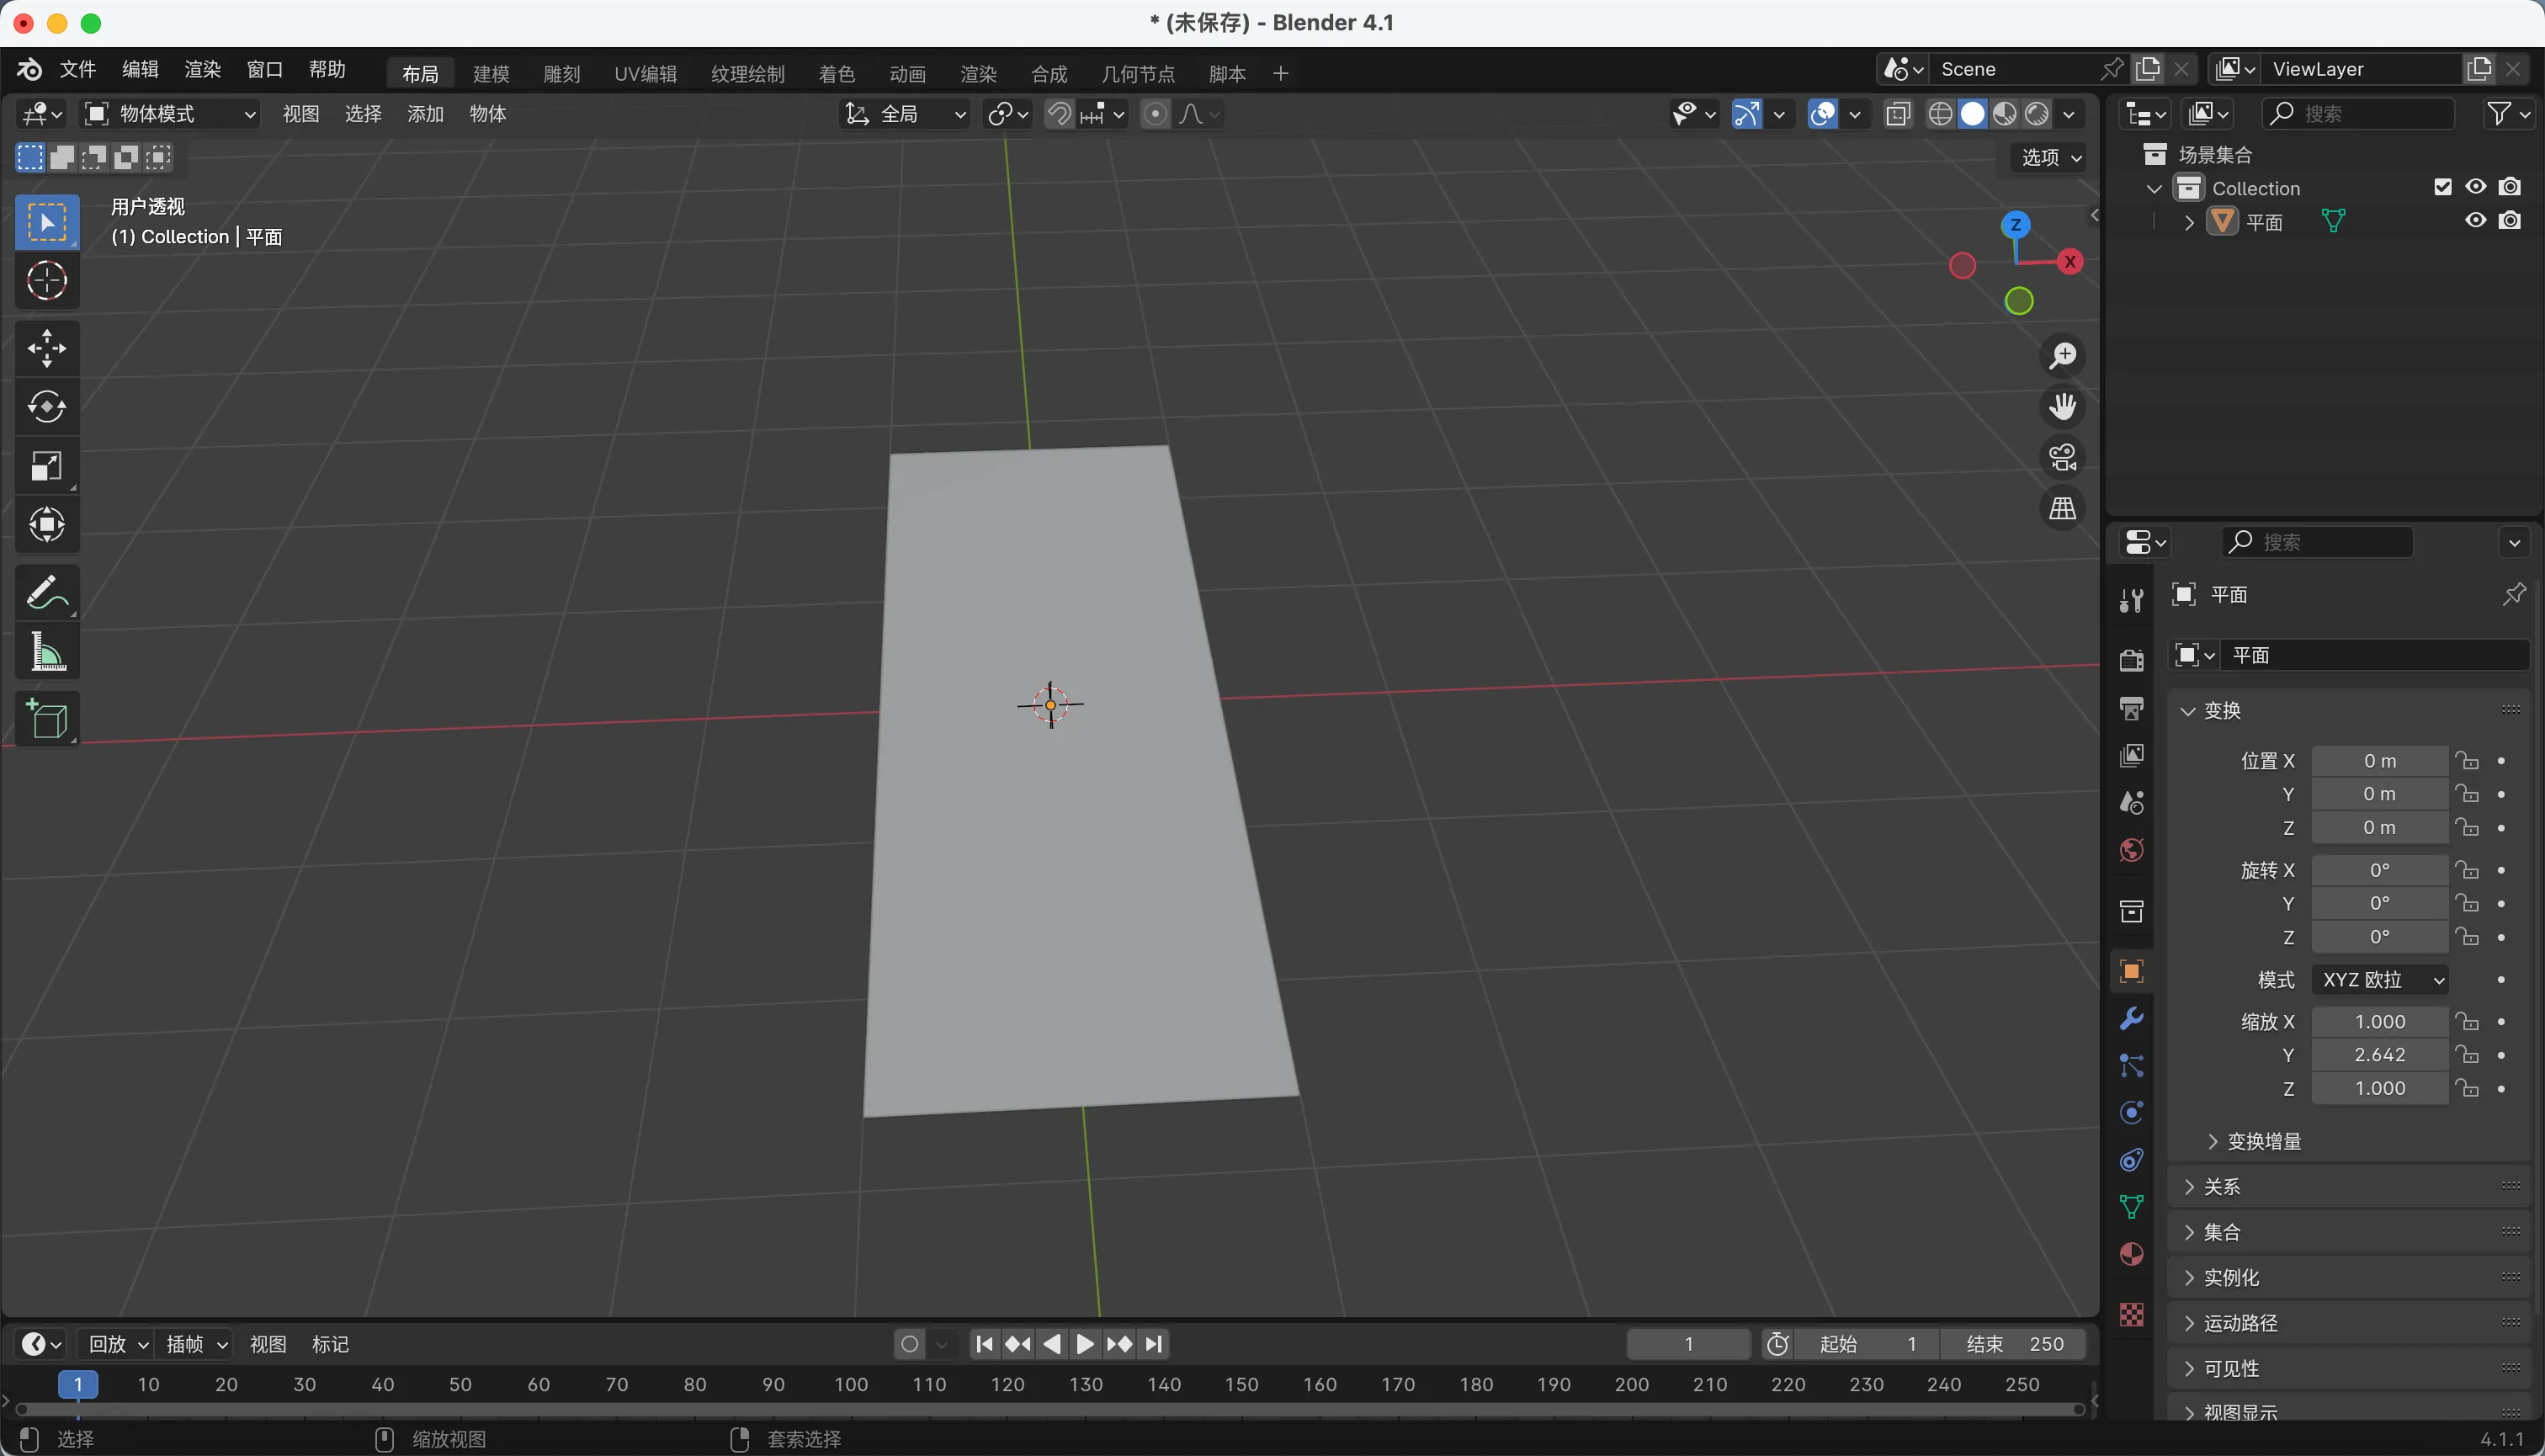Uncheck Collection exclude checkbox in outliner
The image size is (2545, 1456).
(2442, 187)
